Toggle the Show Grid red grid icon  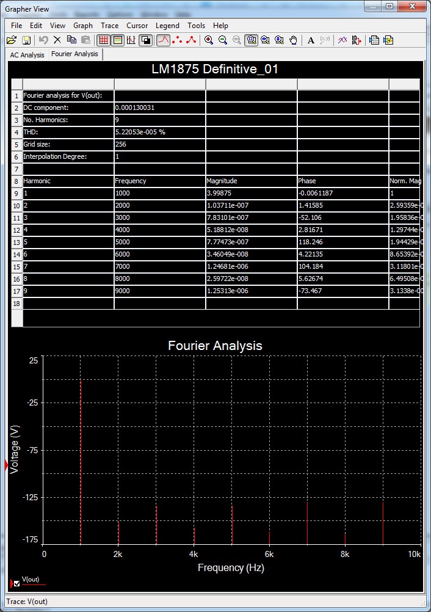click(103, 40)
